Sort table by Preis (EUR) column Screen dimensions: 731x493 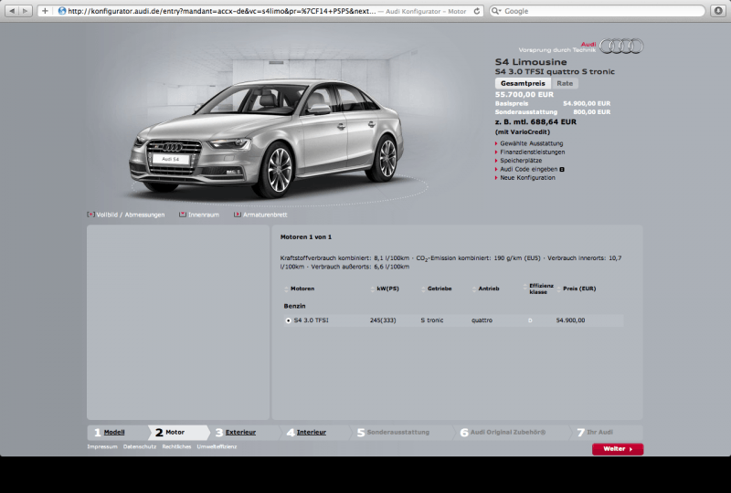tap(558, 288)
